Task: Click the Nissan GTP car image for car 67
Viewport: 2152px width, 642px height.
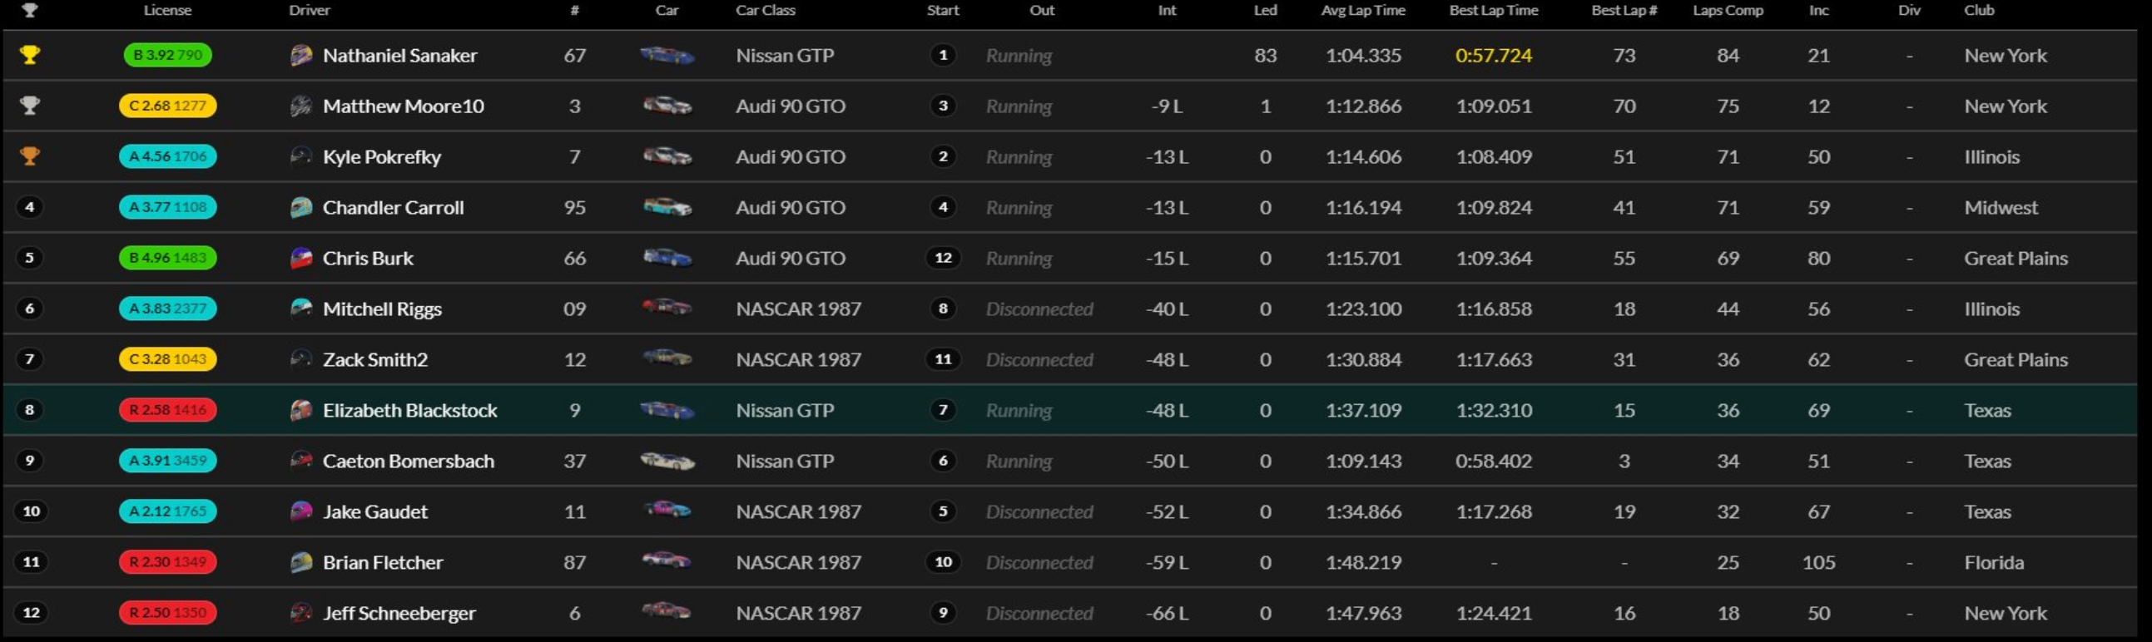Action: pyautogui.click(x=667, y=55)
